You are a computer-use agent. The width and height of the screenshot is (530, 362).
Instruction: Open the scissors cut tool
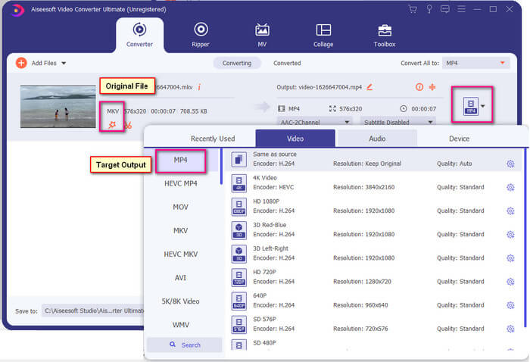click(128, 125)
